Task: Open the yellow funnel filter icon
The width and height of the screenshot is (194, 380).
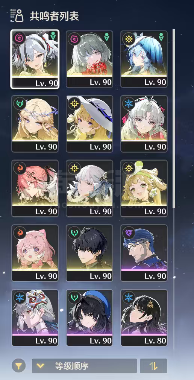Action: pyautogui.click(x=19, y=365)
